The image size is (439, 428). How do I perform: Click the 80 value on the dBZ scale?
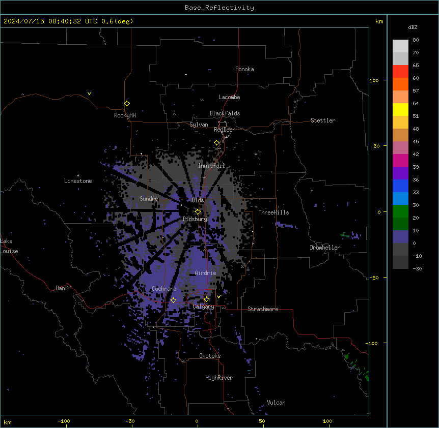(416, 40)
